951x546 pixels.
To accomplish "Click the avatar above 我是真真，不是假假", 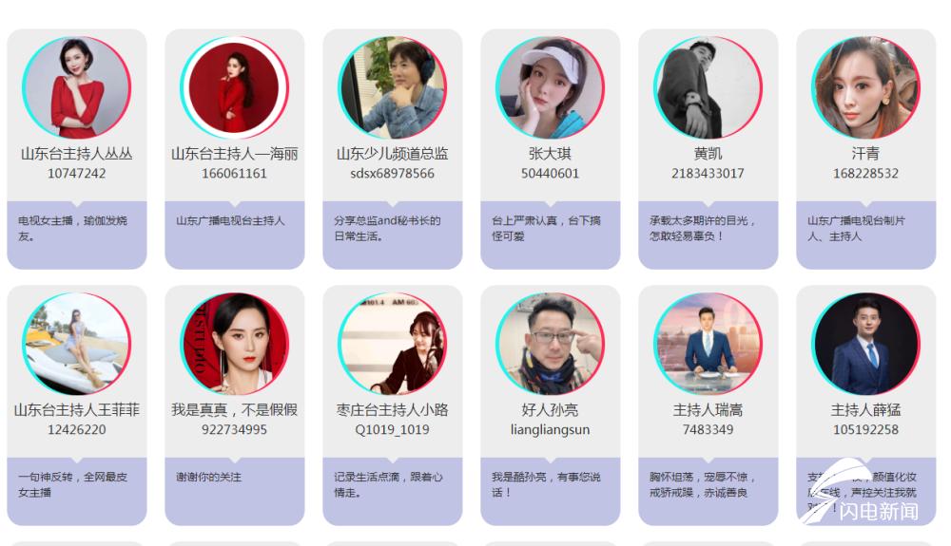I will click(234, 344).
